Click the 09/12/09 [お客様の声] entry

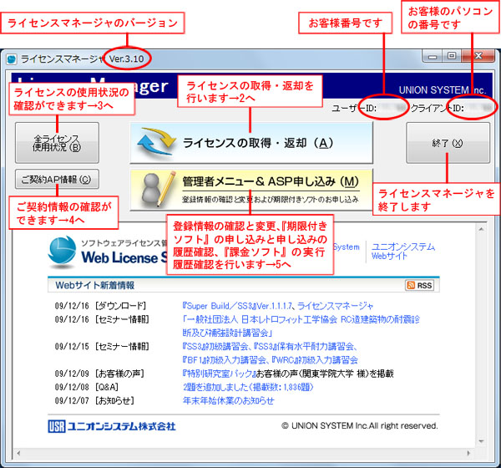coord(99,374)
